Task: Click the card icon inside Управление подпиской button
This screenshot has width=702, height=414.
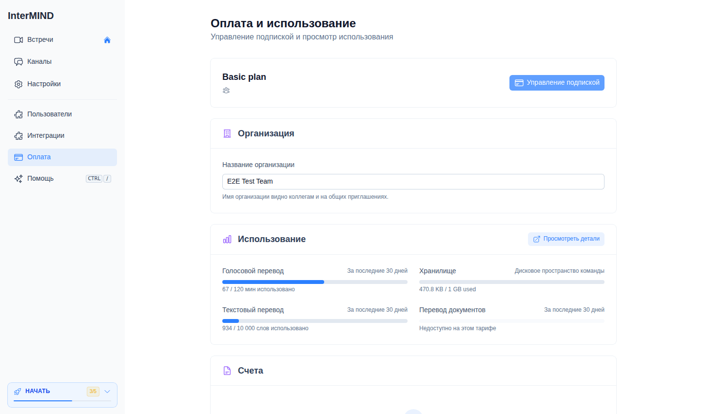Action: 519,83
